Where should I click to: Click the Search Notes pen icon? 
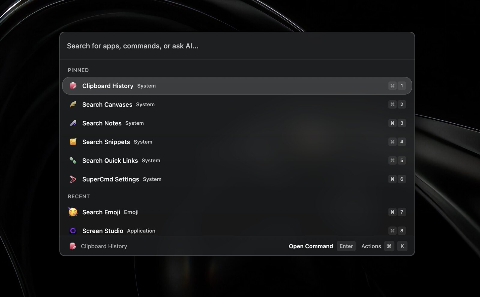click(73, 123)
